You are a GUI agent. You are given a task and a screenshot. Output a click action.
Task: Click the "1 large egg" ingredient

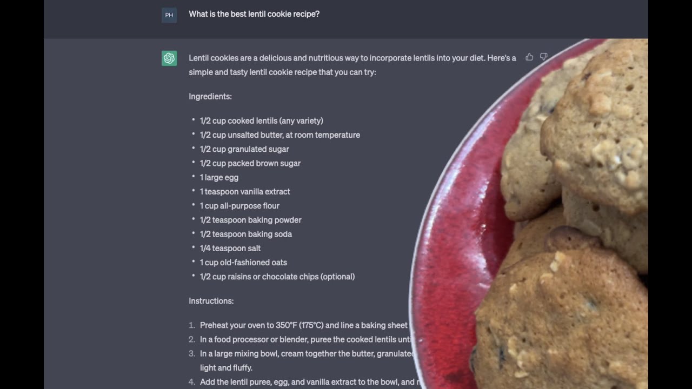point(219,177)
